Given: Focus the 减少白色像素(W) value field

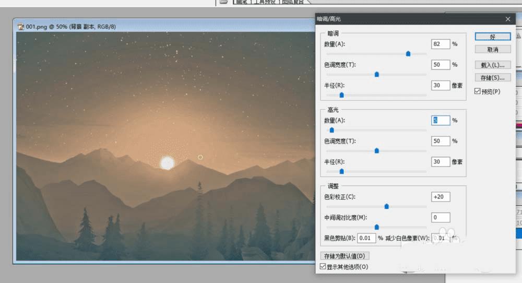Looking at the screenshot, I should pyautogui.click(x=441, y=238).
